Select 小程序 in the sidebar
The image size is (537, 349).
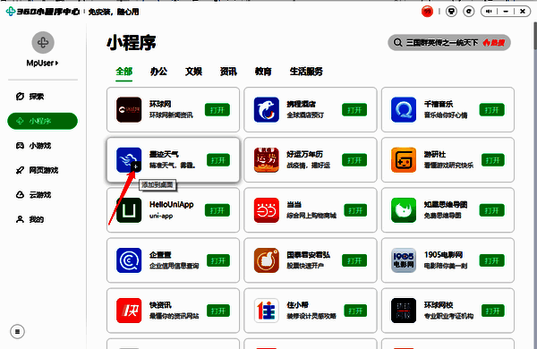(42, 121)
